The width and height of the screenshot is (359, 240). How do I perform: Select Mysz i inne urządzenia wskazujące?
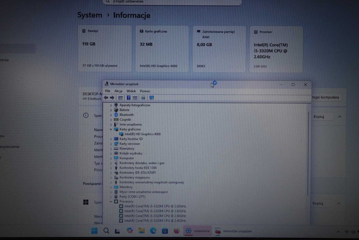tap(144, 192)
